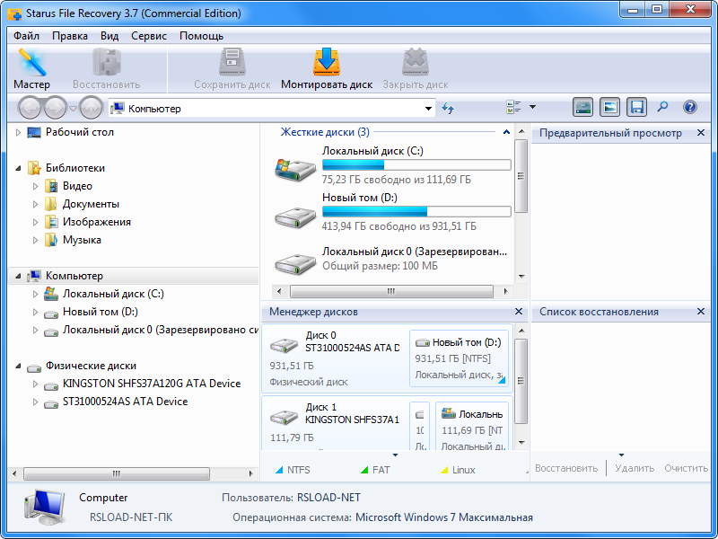The height and width of the screenshot is (539, 718).
Task: Click the Новый том (D:) usage bar
Action: 416,211
